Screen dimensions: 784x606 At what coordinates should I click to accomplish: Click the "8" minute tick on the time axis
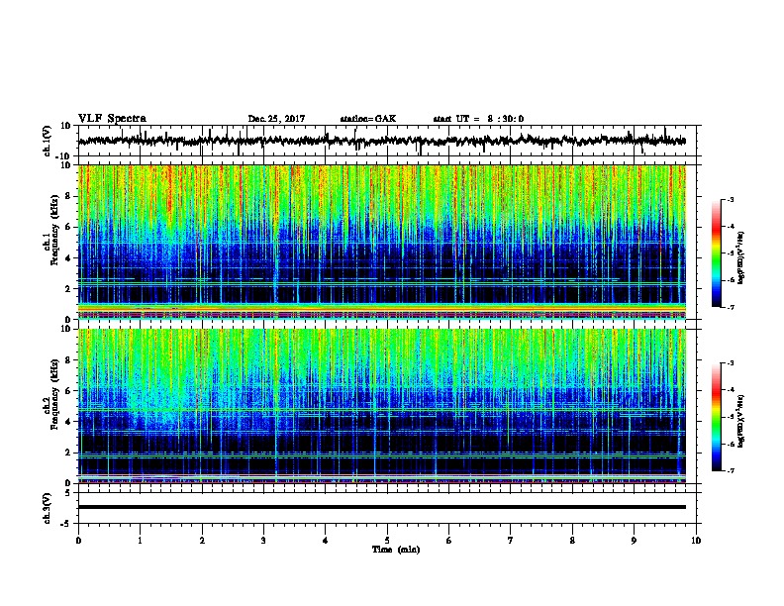point(572,541)
